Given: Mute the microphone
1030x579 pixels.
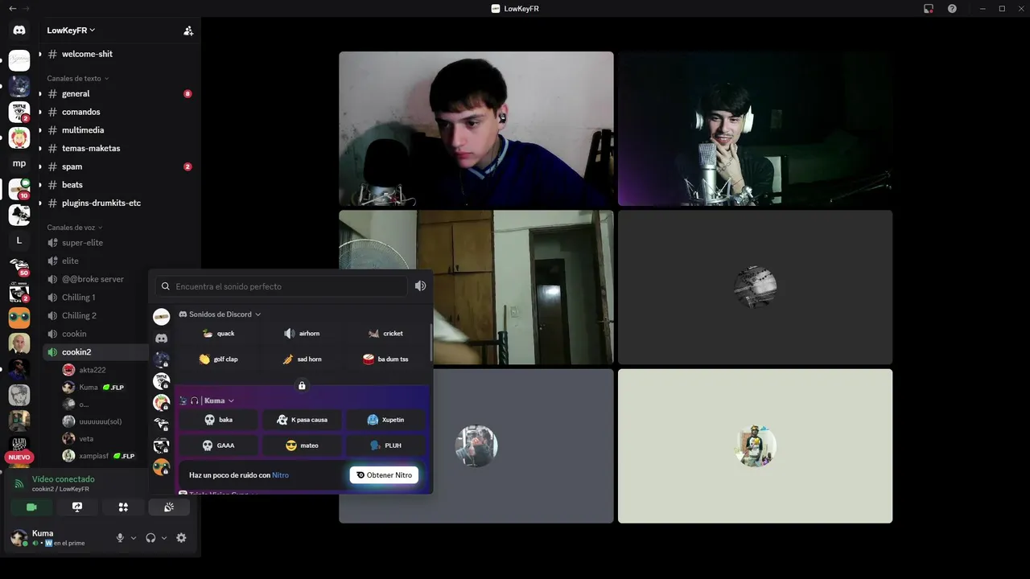Looking at the screenshot, I should (120, 538).
